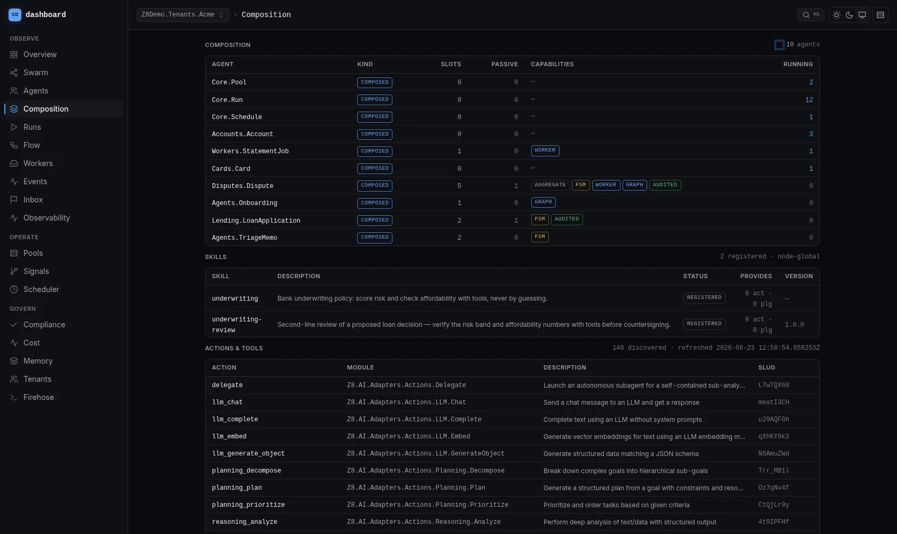Click the Swarm share icon
897x534 pixels.
pyautogui.click(x=14, y=73)
